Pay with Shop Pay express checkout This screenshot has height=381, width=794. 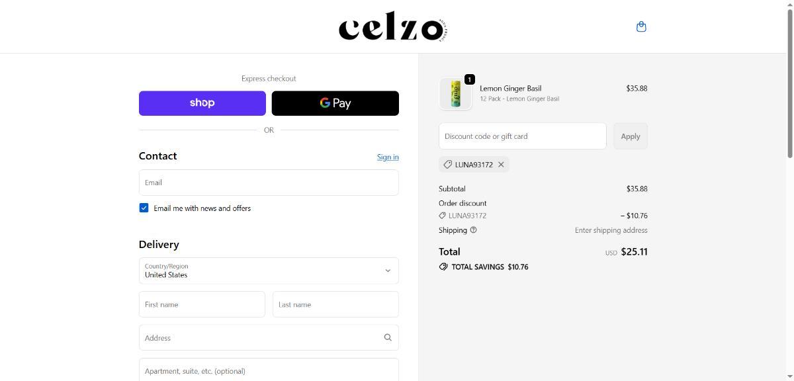point(202,103)
